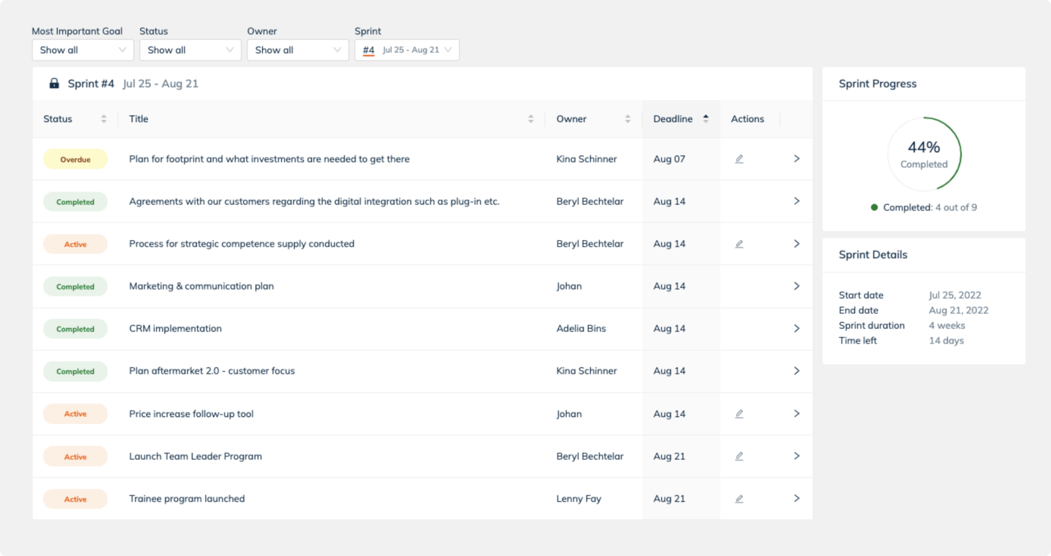The image size is (1051, 556).
Task: Click owner Kina Schinner on footprint row
Action: point(586,159)
